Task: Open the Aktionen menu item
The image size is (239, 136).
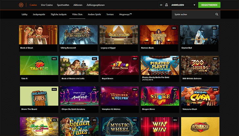Action: click(78, 5)
